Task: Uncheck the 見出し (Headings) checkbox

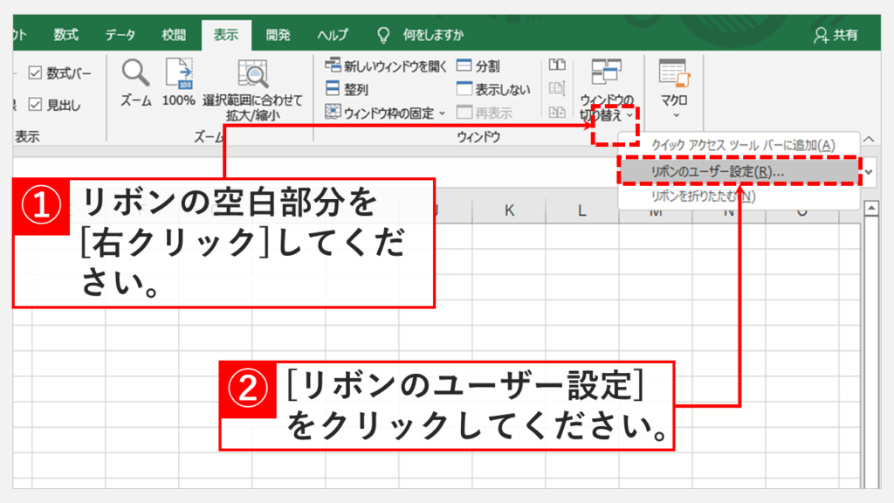Action: [36, 105]
